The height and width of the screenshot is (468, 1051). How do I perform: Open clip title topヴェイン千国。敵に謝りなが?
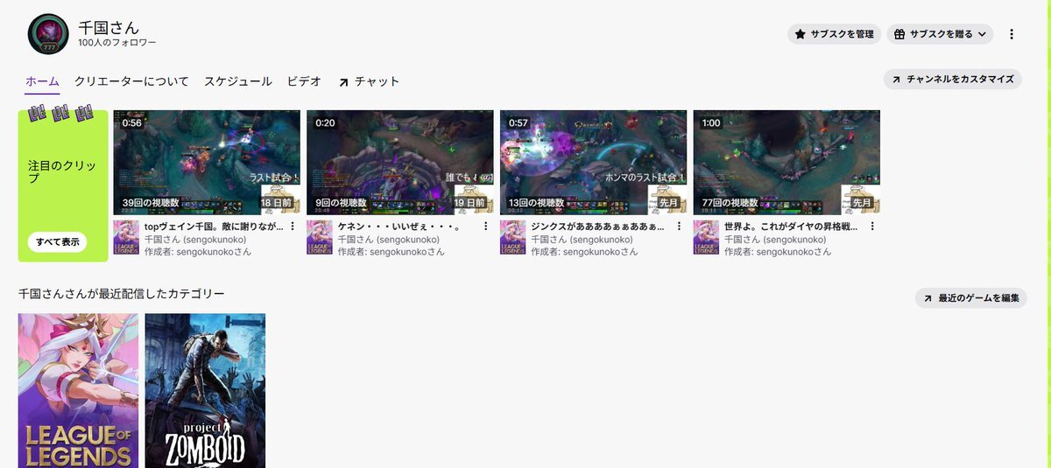(x=214, y=227)
